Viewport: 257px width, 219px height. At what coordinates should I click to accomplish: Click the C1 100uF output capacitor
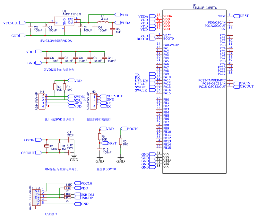81,27
